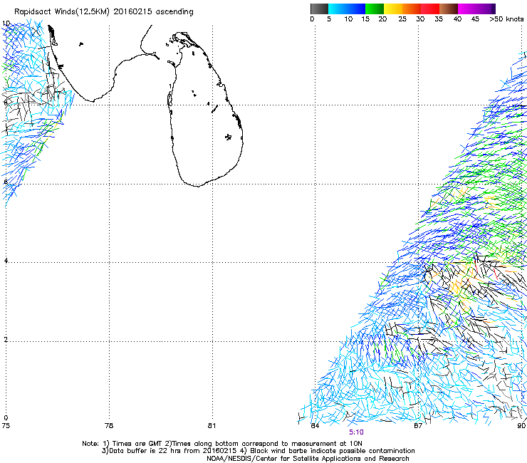The height and width of the screenshot is (463, 527).
Task: Click the Sri Lanka island outline
Action: pyautogui.click(x=204, y=109)
